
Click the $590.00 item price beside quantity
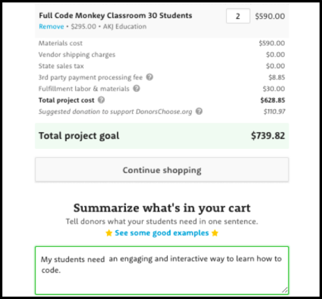270,16
